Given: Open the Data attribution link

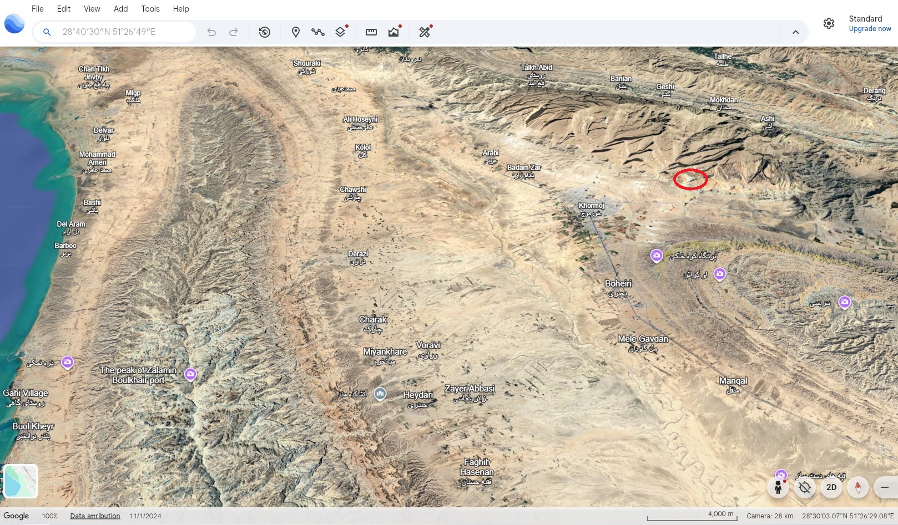Looking at the screenshot, I should tap(95, 516).
